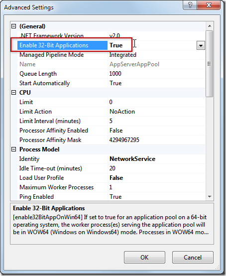Select the Managed Pipeline Mode property

tap(52, 55)
